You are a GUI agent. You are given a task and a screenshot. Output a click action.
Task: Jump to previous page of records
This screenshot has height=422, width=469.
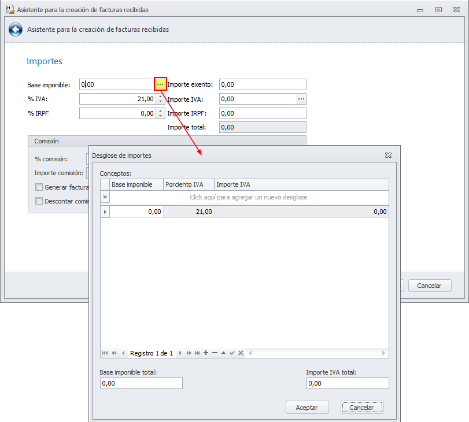(114, 353)
